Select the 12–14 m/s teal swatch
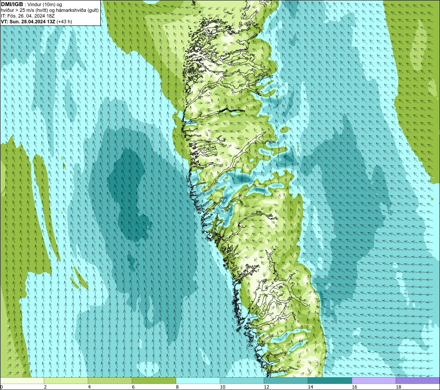440x390 pixels. (286, 380)
